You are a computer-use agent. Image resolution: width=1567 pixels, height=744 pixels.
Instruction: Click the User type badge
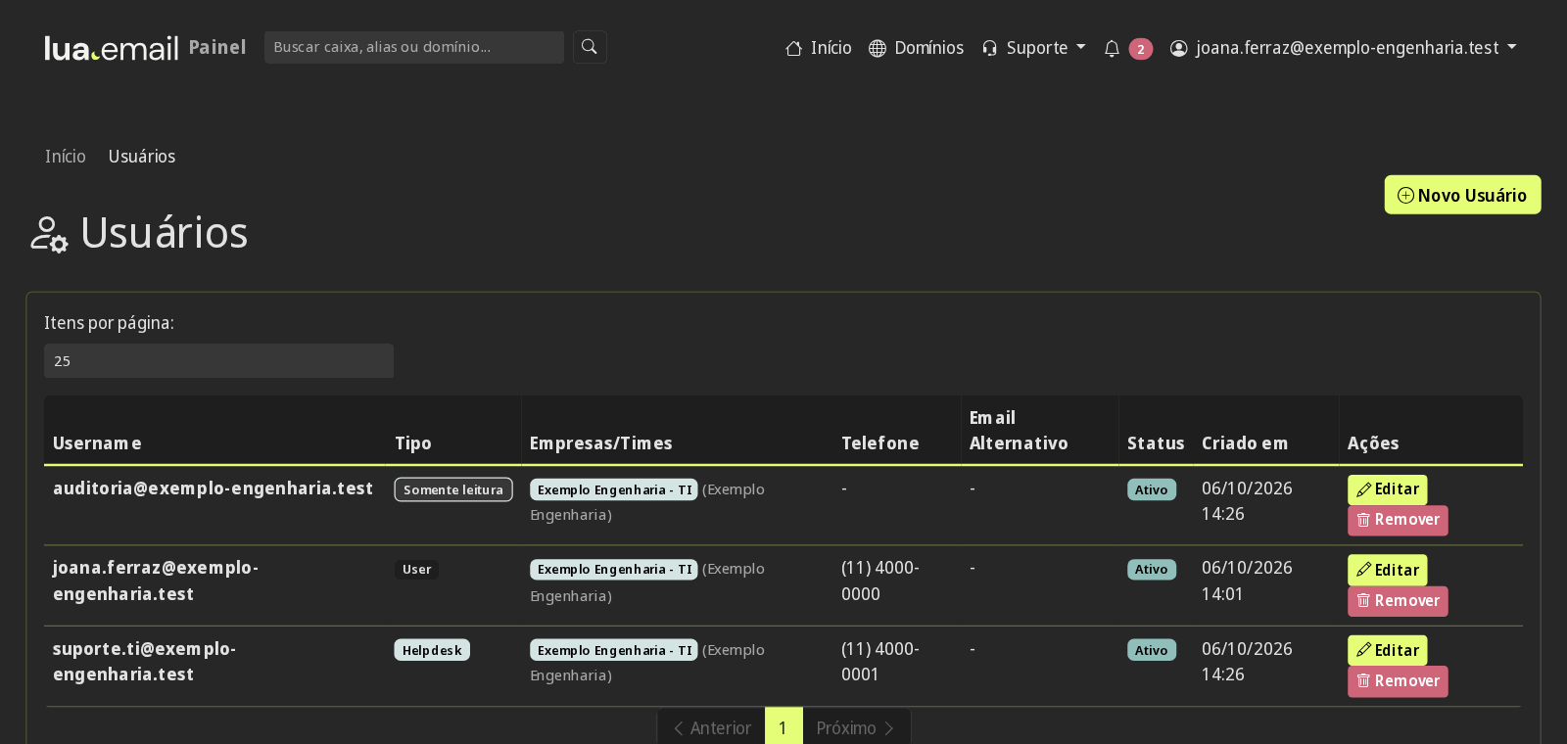[416, 570]
